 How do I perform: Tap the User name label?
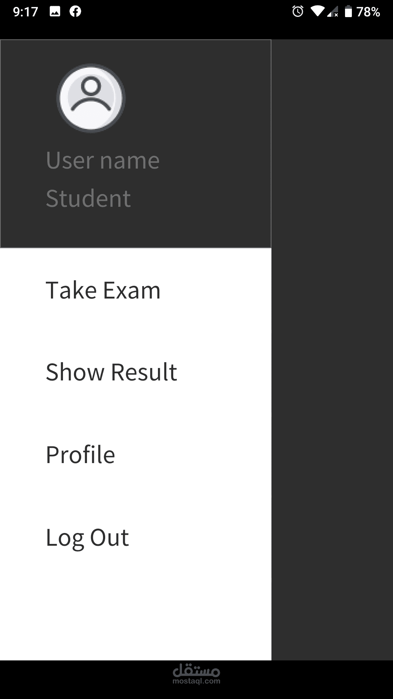pyautogui.click(x=103, y=160)
